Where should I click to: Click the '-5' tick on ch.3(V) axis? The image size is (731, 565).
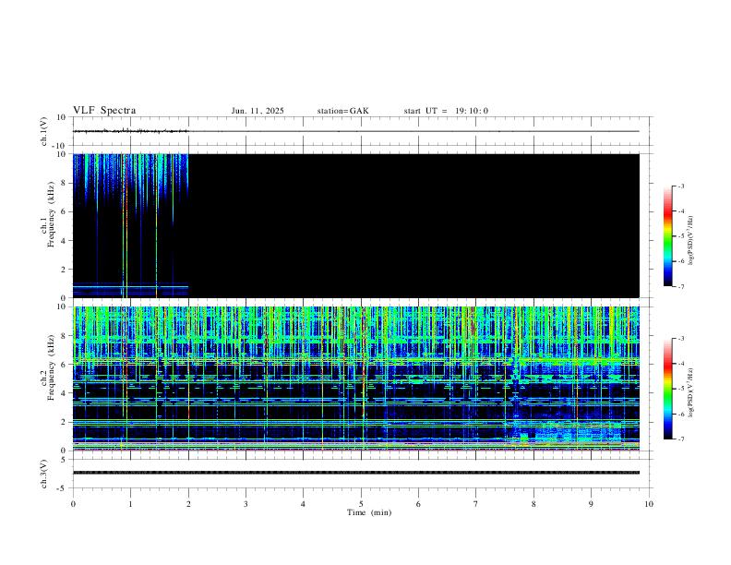pos(63,488)
